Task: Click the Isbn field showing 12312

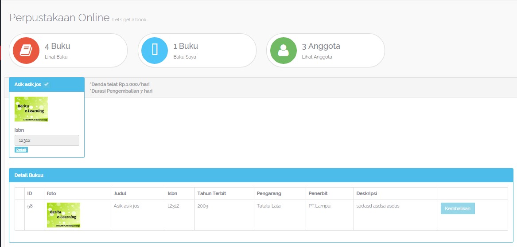Action: pos(47,140)
